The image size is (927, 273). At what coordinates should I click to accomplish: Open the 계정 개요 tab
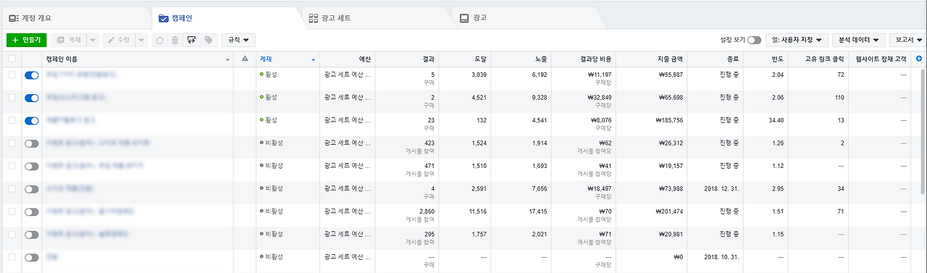[x=77, y=17]
